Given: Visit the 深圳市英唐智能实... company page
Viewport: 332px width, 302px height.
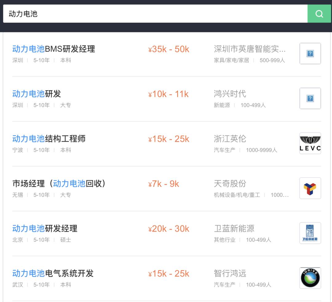Looking at the screenshot, I should coord(250,49).
